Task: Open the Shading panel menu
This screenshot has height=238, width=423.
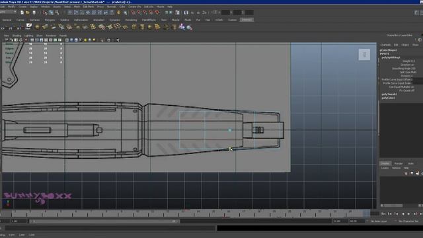Action: pos(17,36)
